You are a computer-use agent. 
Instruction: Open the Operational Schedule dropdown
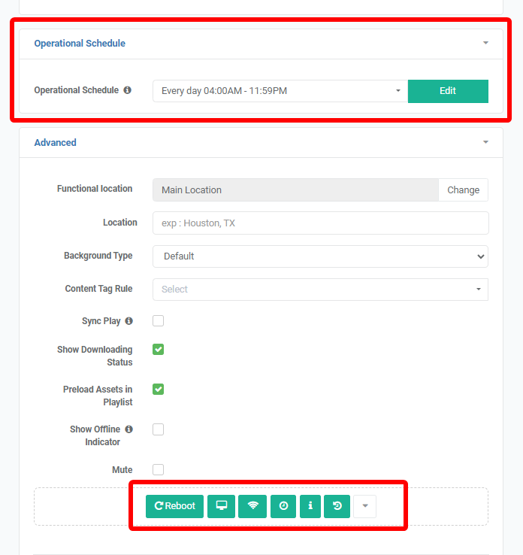coord(280,91)
